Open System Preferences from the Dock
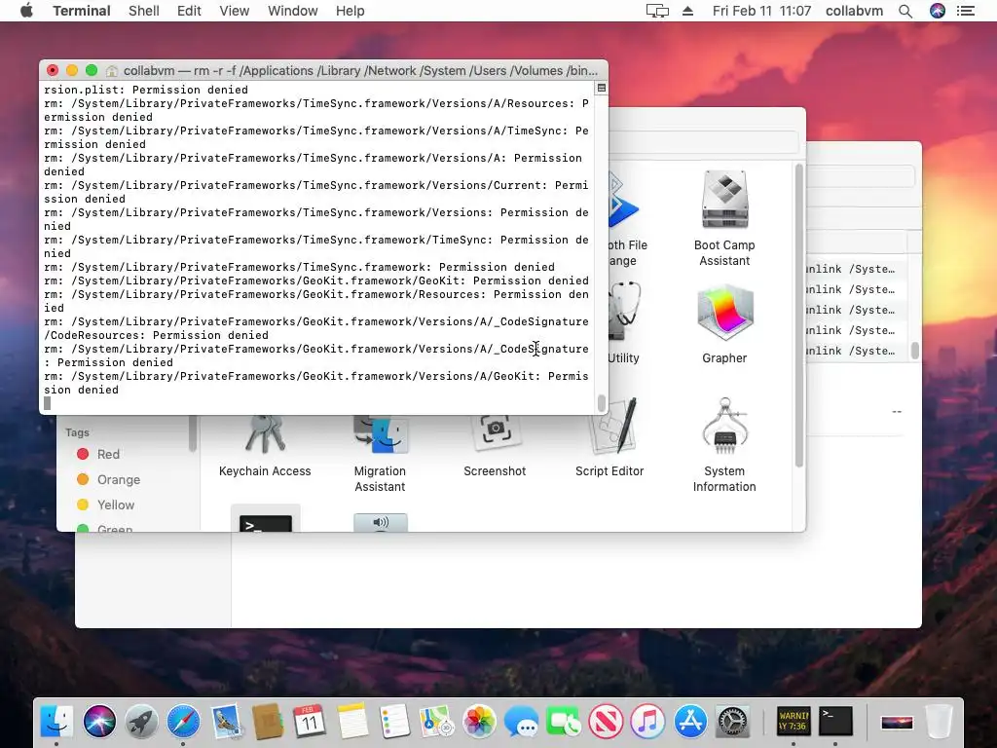The width and height of the screenshot is (997, 748). [x=732, y=722]
